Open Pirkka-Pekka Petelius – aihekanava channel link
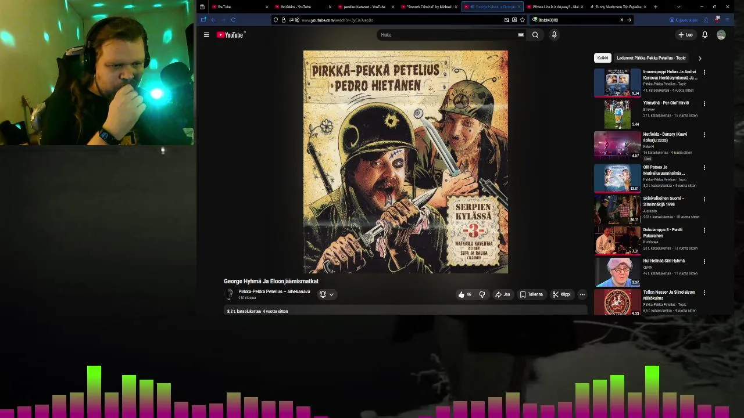744x418 pixels. (x=274, y=291)
